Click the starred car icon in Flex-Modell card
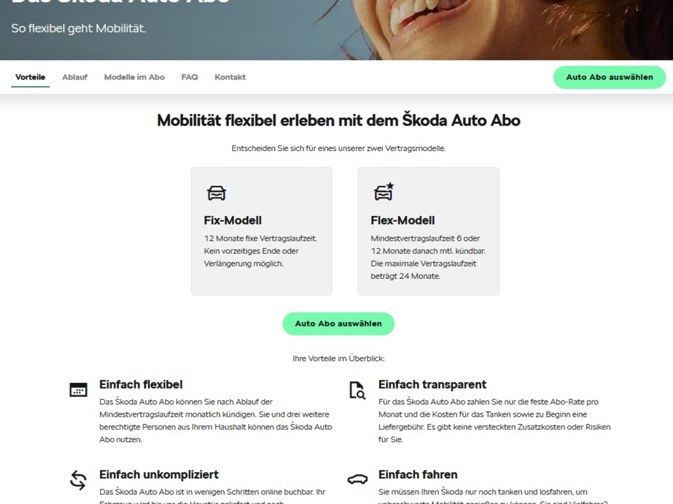673x504 pixels. coord(384,192)
